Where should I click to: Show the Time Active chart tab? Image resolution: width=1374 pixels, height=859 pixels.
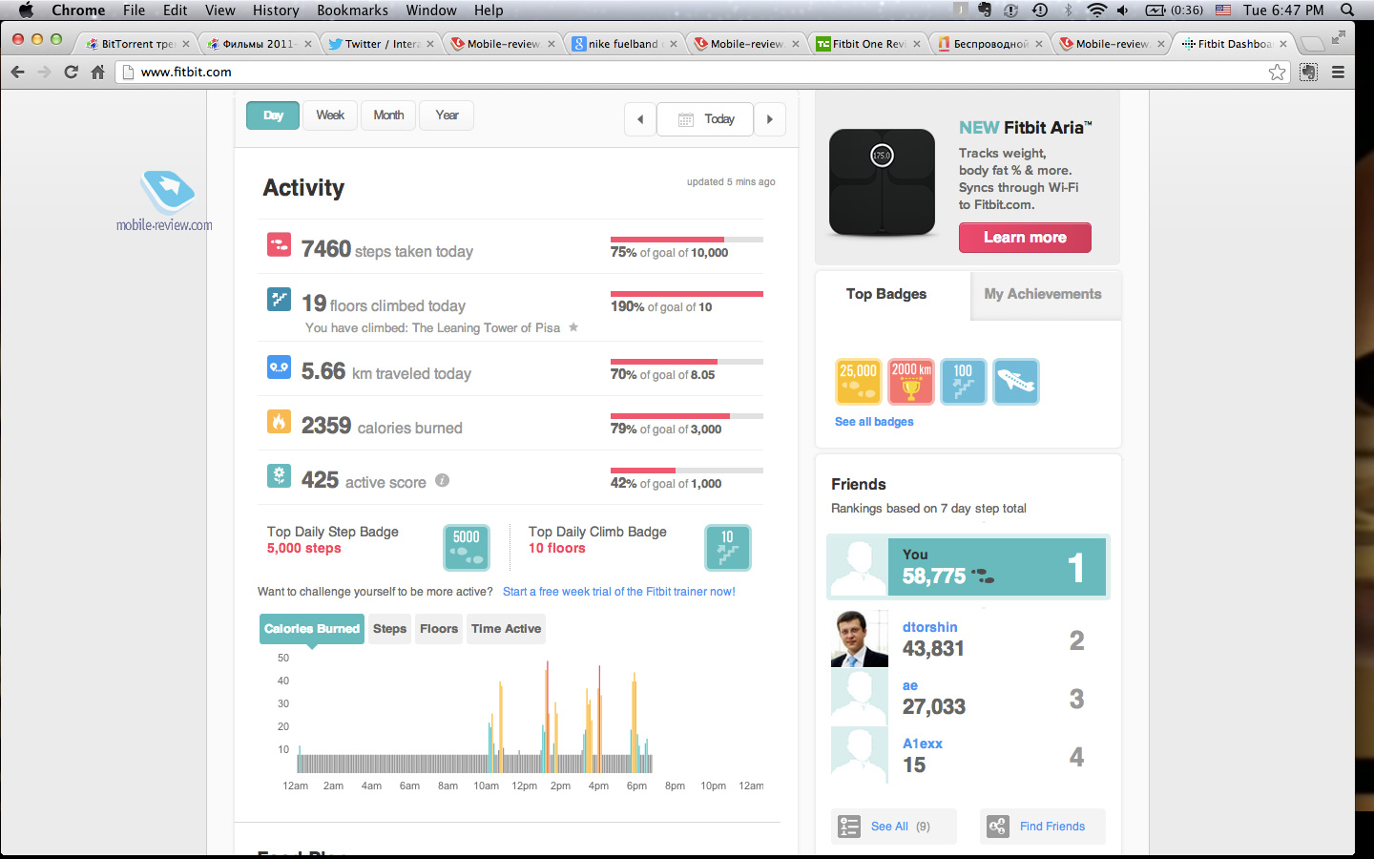pos(506,629)
